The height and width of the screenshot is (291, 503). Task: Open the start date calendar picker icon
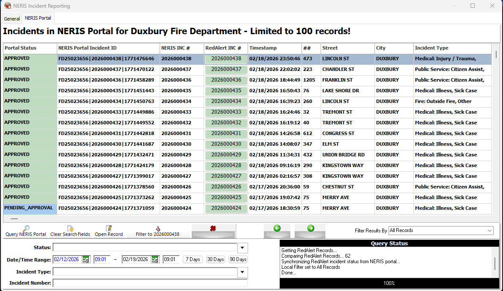click(86, 259)
